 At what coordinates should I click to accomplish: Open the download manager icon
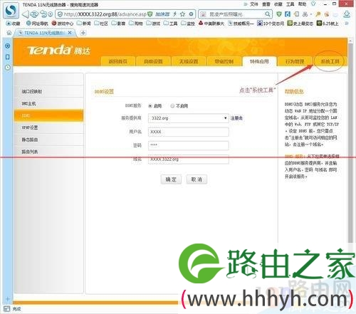click(x=347, y=14)
